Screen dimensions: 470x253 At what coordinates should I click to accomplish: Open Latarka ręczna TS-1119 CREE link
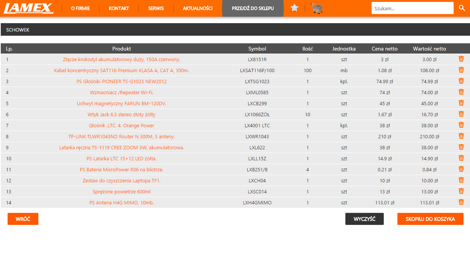point(122,148)
